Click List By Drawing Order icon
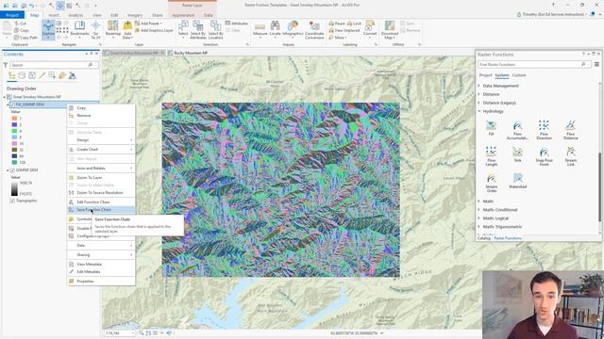604x339 pixels. (12, 75)
